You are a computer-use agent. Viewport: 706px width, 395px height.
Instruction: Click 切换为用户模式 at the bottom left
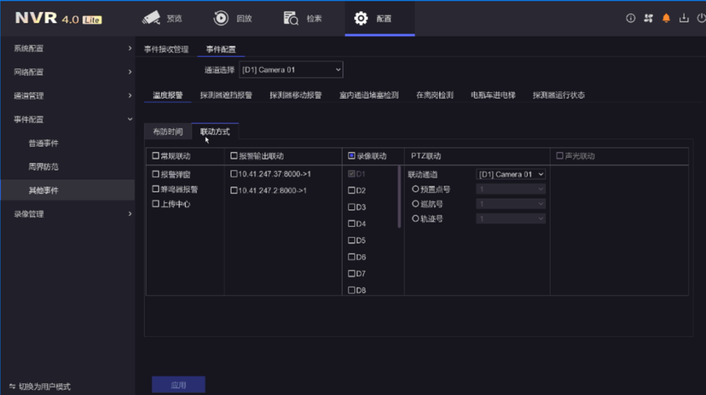click(x=41, y=387)
